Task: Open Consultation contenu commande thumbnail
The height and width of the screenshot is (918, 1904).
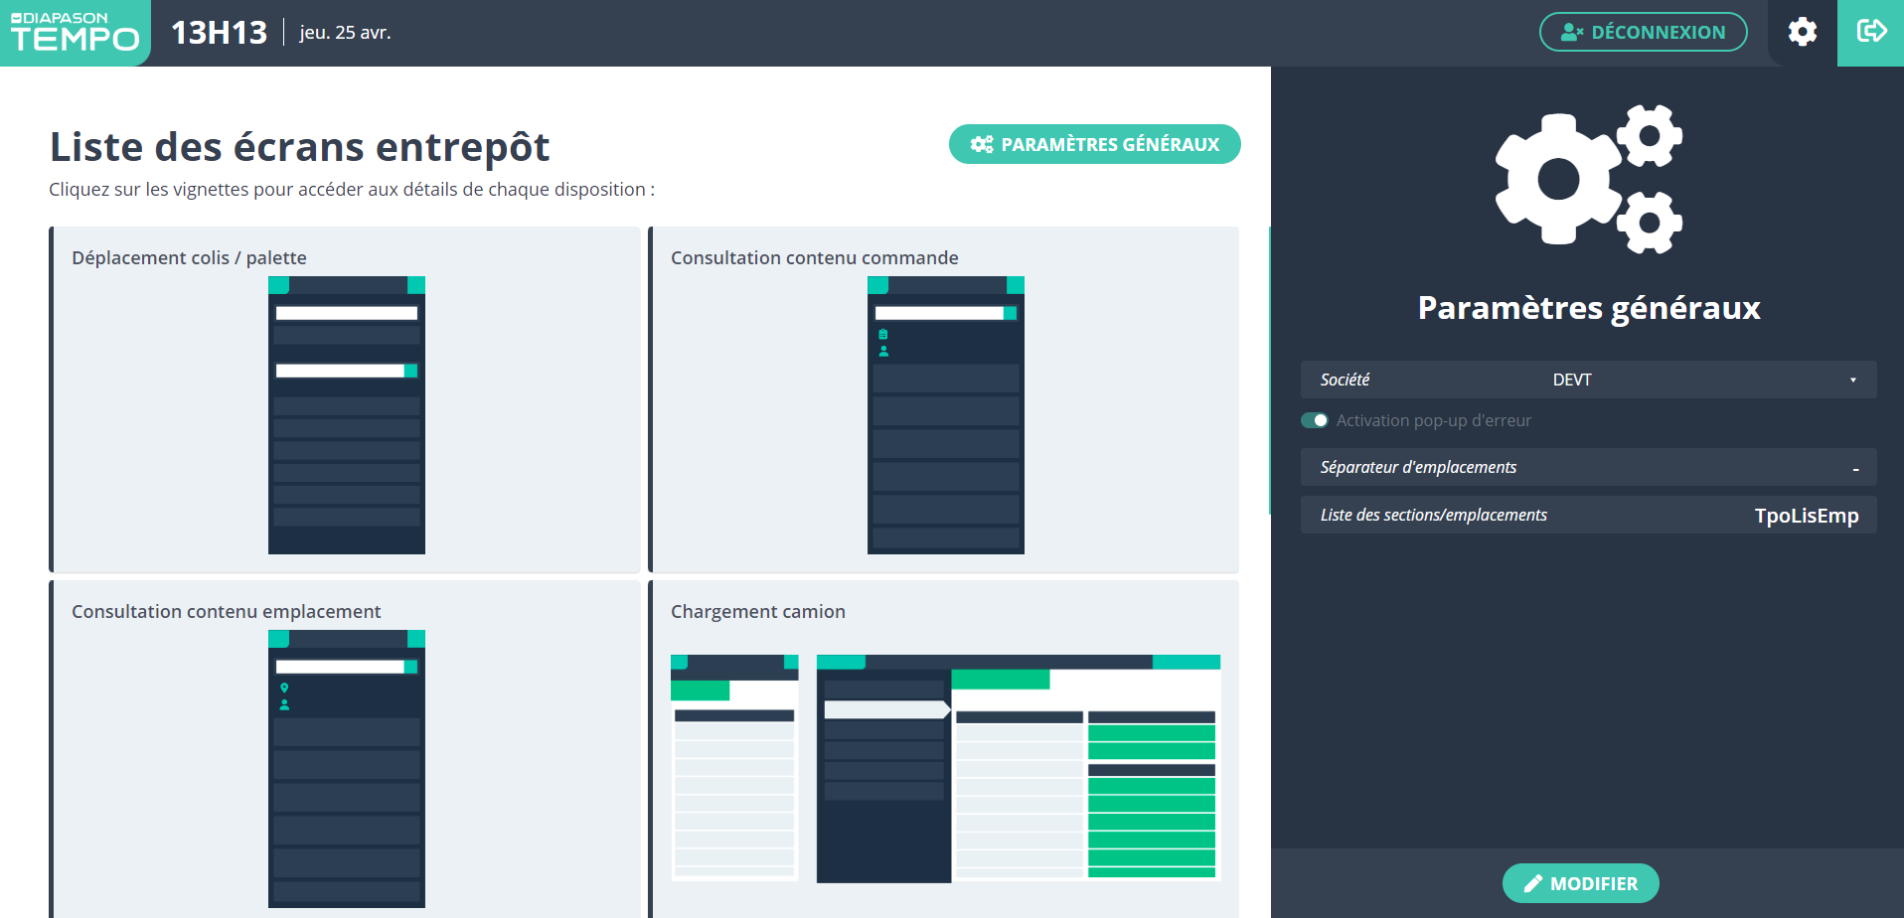Action: (x=945, y=414)
